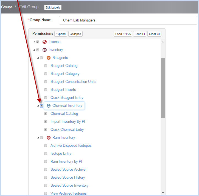Image resolution: width=199 pixels, height=196 pixels.
Task: Click the Bioagents biohazard icon
Action: point(48,58)
